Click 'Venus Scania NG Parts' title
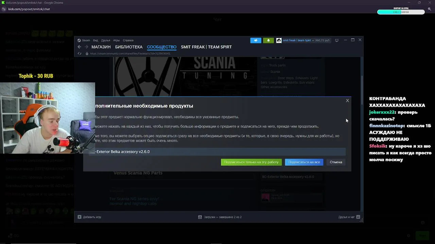This screenshot has width=435, height=244. [x=138, y=173]
